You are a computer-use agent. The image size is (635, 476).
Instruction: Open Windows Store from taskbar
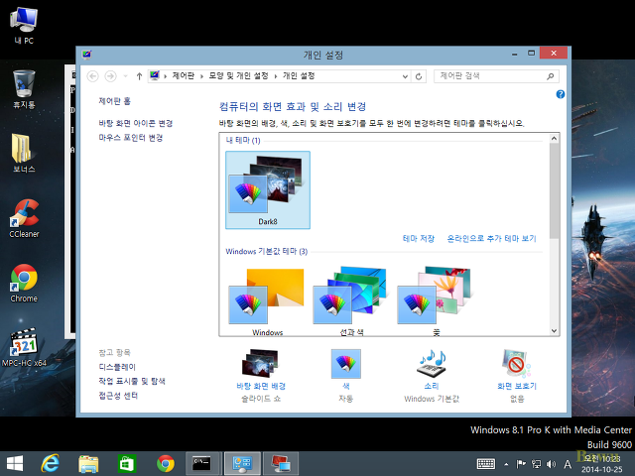tap(127, 463)
